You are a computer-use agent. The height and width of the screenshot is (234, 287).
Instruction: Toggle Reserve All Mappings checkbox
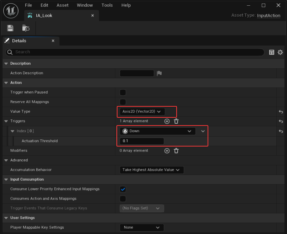point(123,102)
